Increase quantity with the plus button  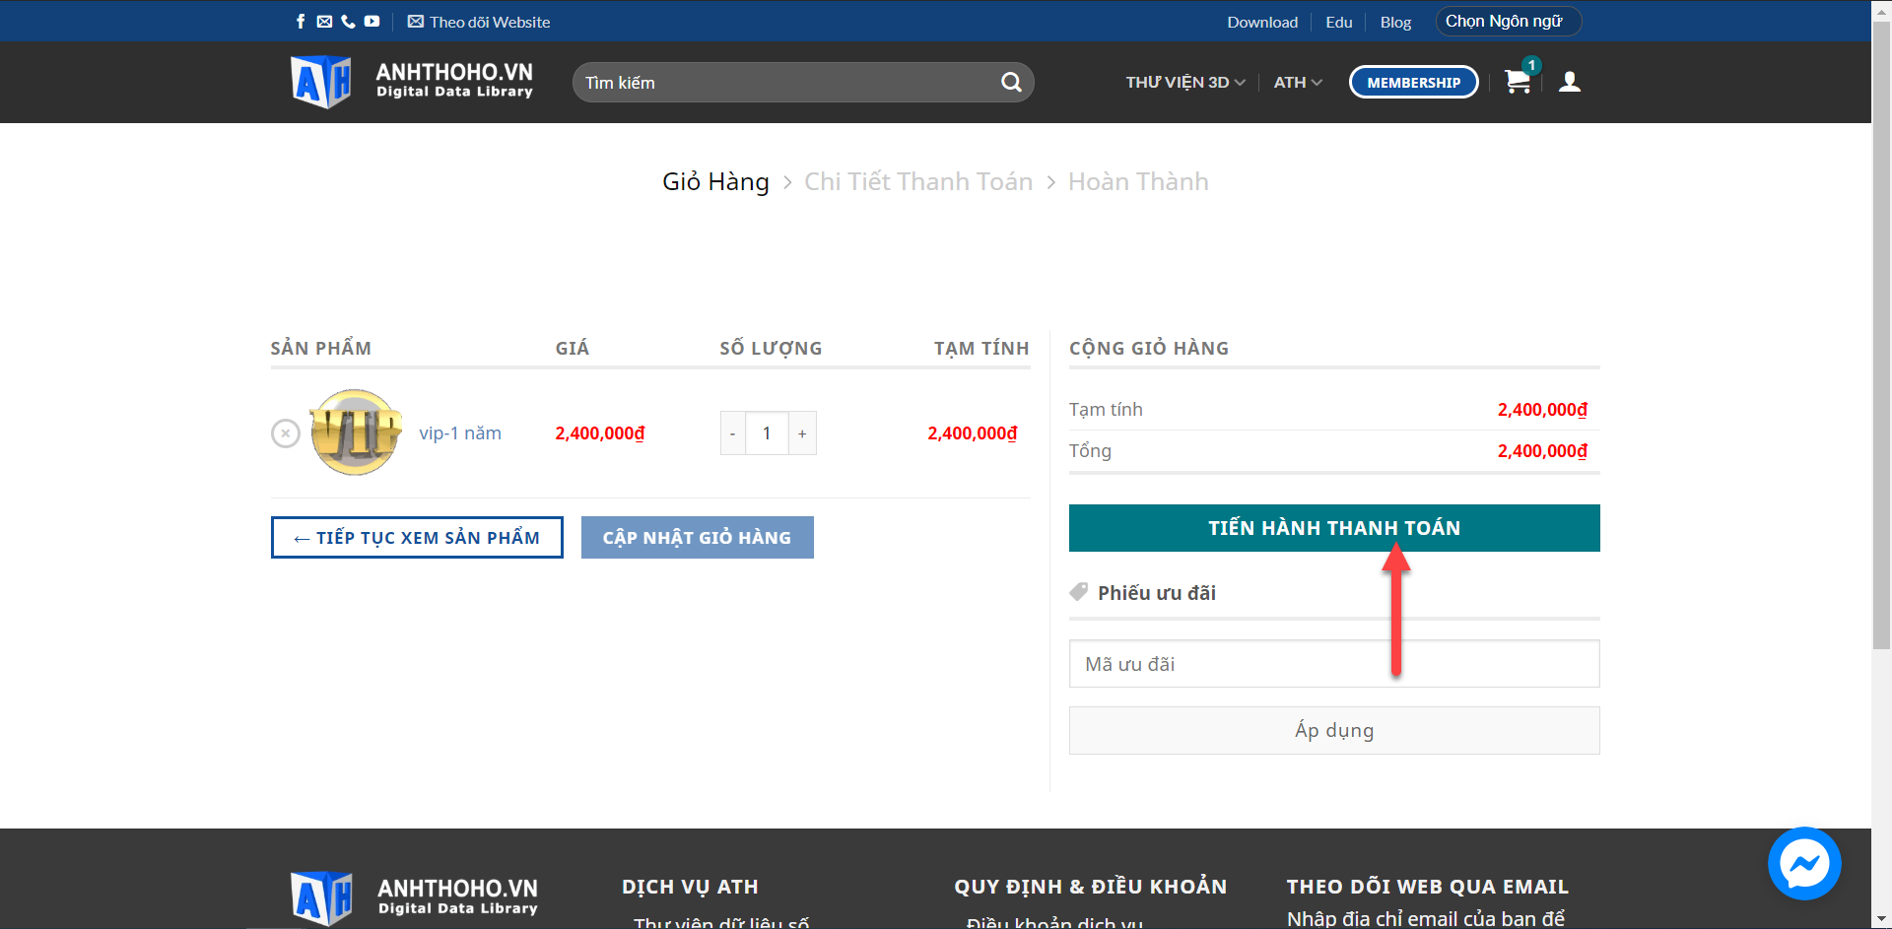coord(802,433)
